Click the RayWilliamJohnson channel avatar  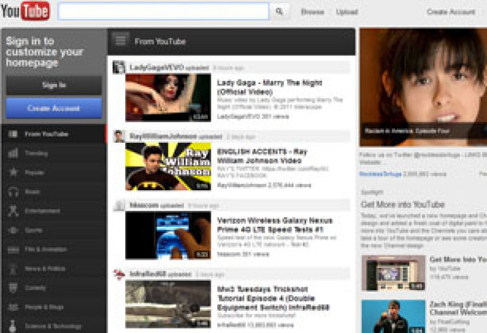pos(120,136)
